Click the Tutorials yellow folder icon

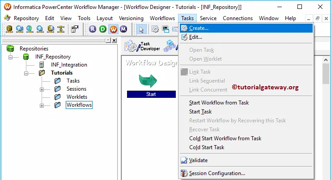[42, 73]
